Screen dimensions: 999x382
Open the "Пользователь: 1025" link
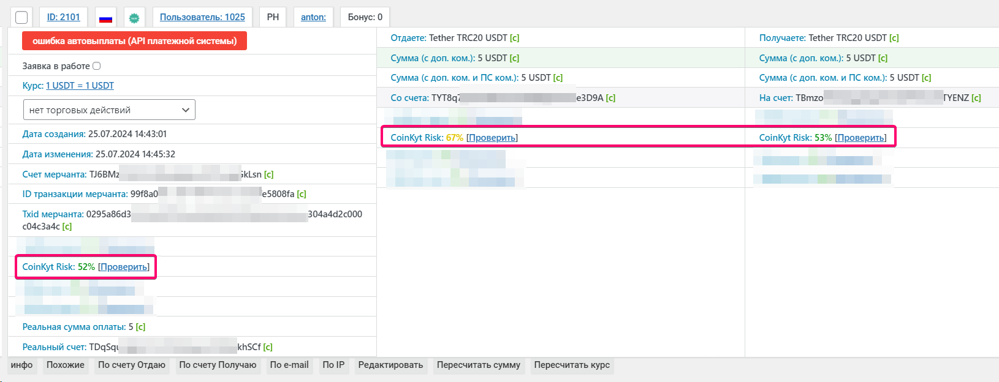(x=202, y=17)
